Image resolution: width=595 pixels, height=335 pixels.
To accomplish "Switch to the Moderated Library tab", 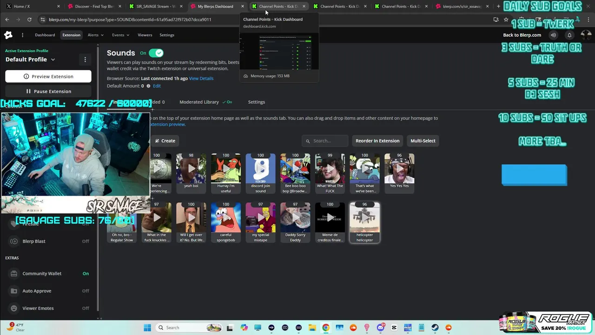I will coord(205,102).
